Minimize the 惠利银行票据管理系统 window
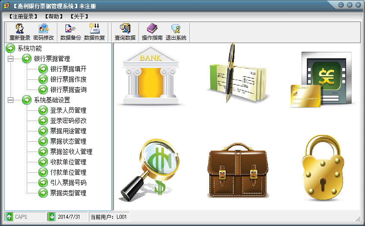This screenshot has height=226, width=365. [341, 5]
